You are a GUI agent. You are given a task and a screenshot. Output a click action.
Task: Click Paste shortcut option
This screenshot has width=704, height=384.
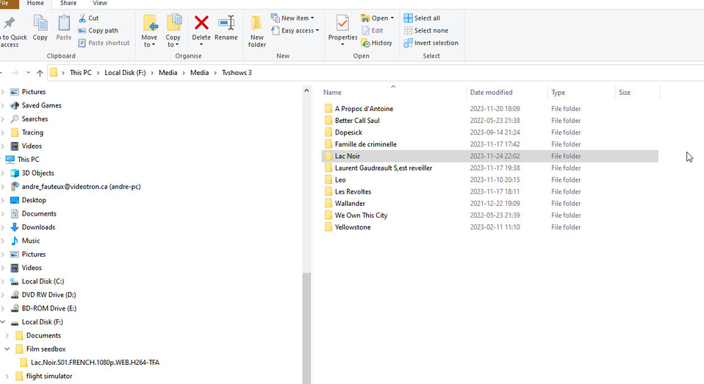(104, 43)
